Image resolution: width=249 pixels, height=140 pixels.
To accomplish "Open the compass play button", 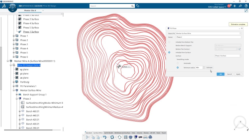I will coord(12,8).
